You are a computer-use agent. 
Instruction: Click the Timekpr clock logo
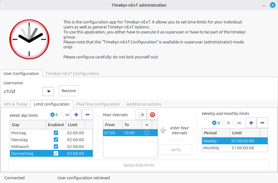29,39
